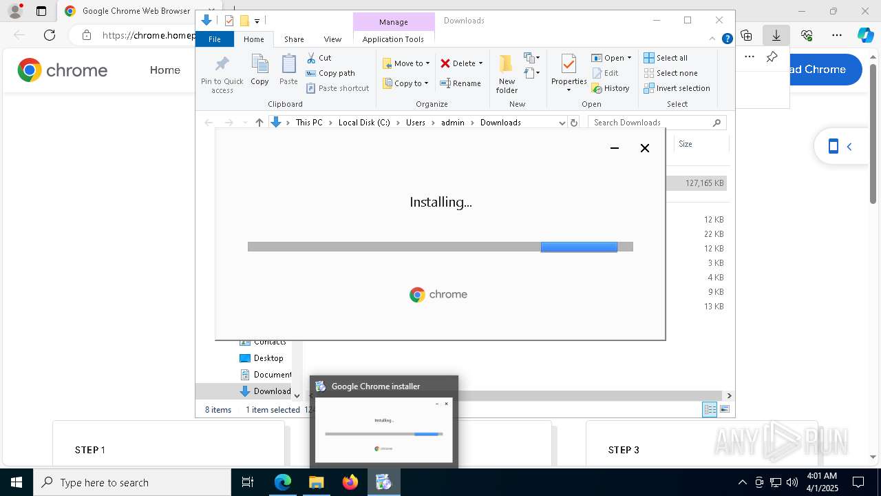The height and width of the screenshot is (496, 881).
Task: Expand Properties dropdown arrow
Action: point(569,90)
